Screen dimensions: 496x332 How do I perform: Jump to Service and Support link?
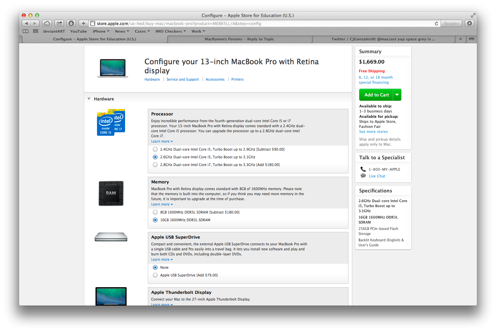click(x=183, y=80)
